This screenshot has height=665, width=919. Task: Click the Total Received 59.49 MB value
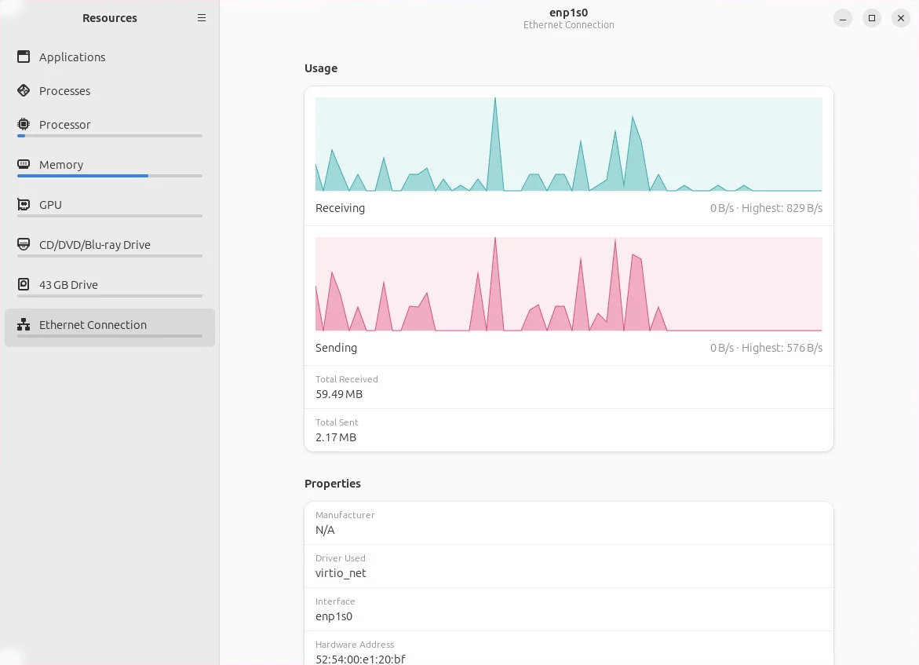[339, 394]
